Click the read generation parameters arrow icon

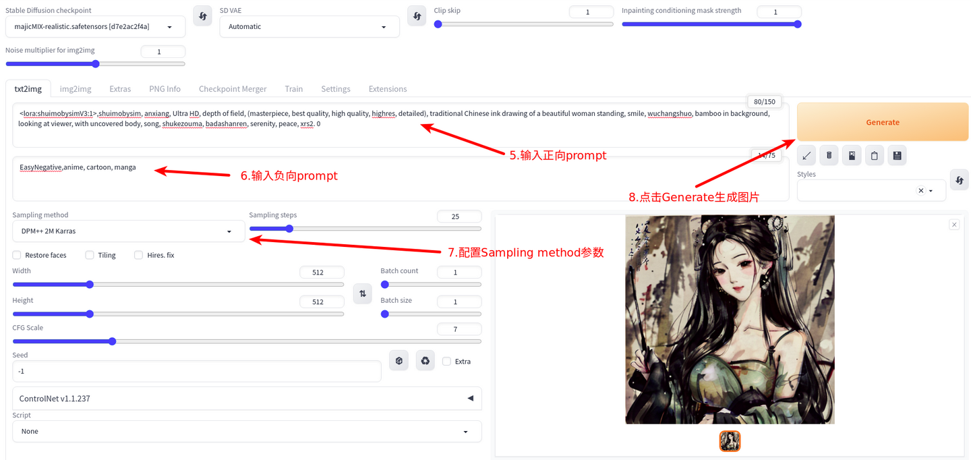pos(806,156)
